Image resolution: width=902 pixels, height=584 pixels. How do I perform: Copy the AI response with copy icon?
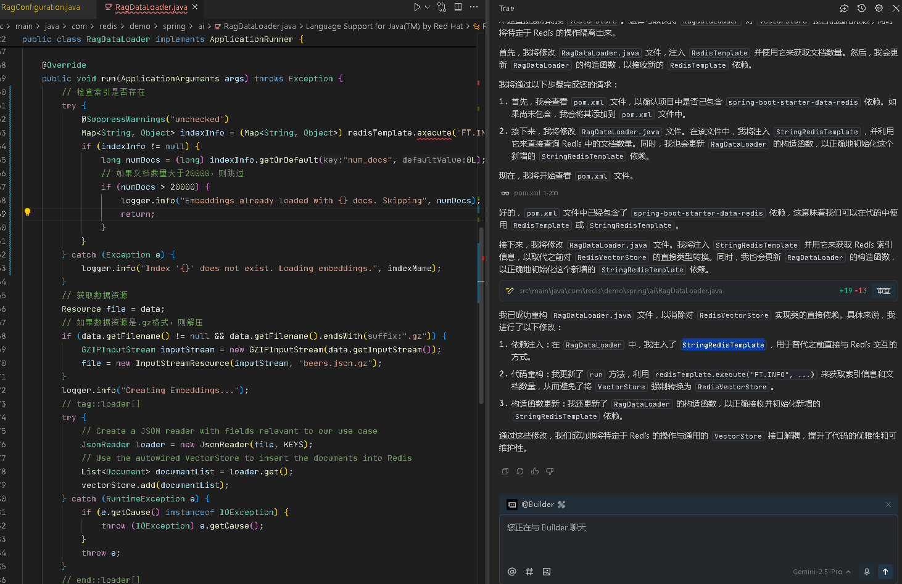click(x=505, y=471)
